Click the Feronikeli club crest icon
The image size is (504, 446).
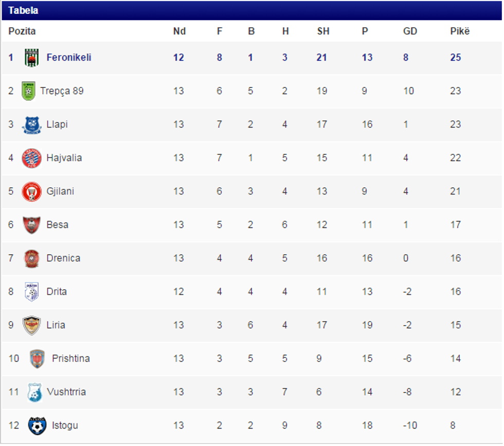click(32, 58)
